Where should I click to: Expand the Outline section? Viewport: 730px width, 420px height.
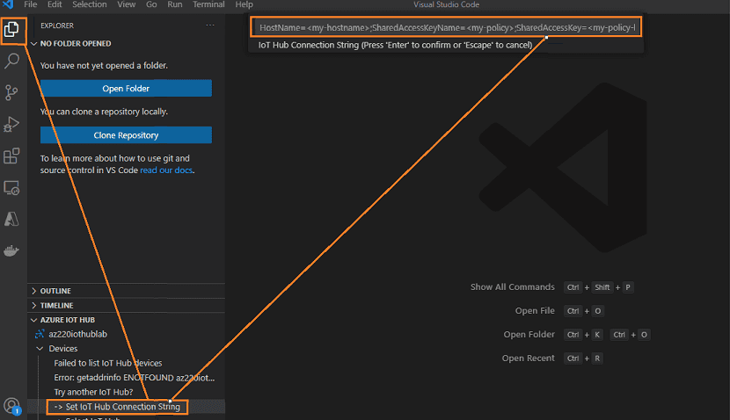(x=126, y=291)
